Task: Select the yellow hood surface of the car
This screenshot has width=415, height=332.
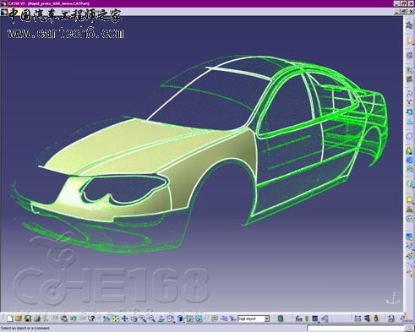Action: point(112,146)
